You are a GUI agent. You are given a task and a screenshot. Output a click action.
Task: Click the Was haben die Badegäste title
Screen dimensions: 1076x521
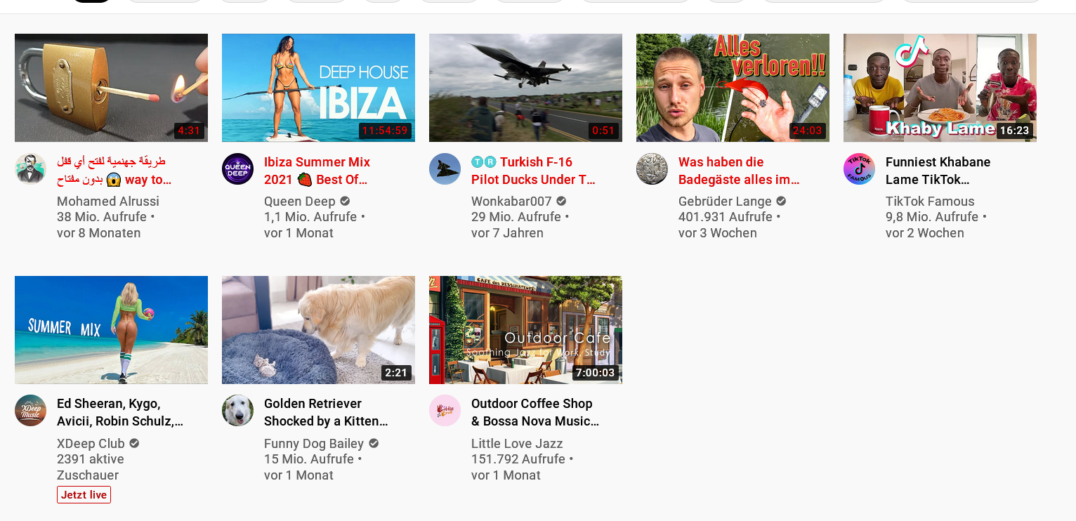tap(739, 171)
